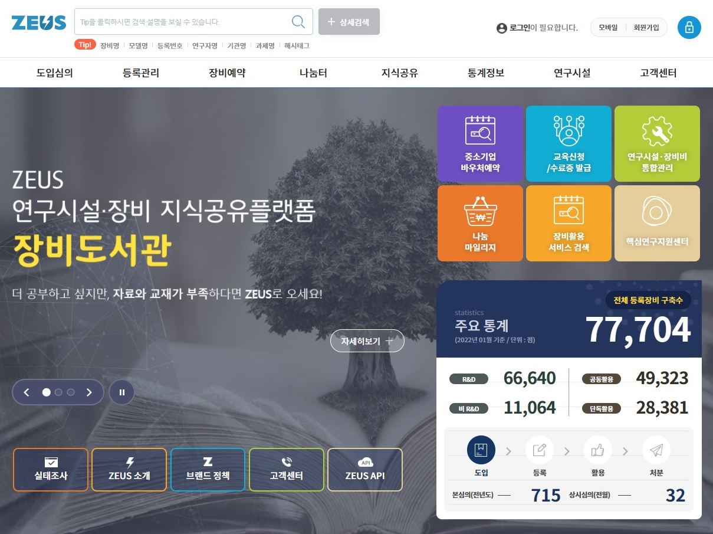Image resolution: width=713 pixels, height=534 pixels.
Task: Open 나눔 마일리지 tile
Action: coord(480,223)
